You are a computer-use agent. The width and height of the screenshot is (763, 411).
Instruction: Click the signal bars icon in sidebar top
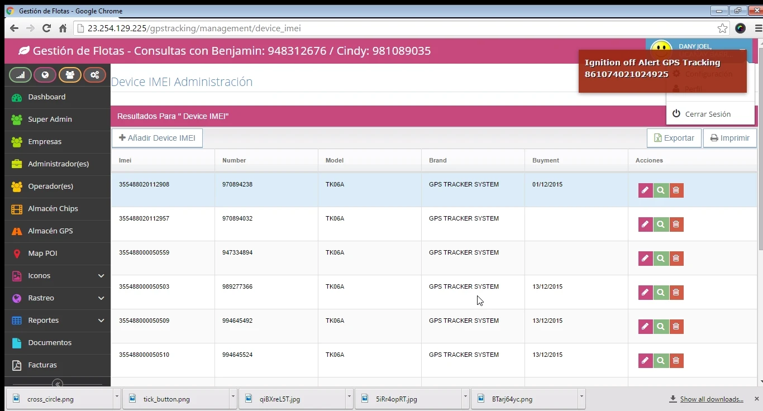[21, 75]
